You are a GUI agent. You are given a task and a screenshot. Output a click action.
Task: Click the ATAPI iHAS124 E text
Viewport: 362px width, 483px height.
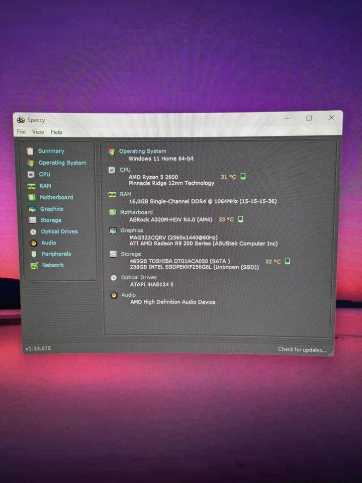pos(152,284)
